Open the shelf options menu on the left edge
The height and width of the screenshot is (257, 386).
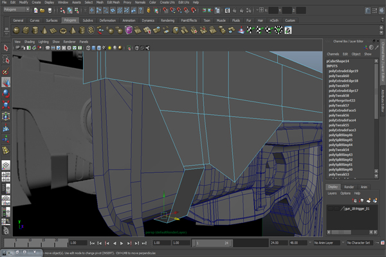6,34
